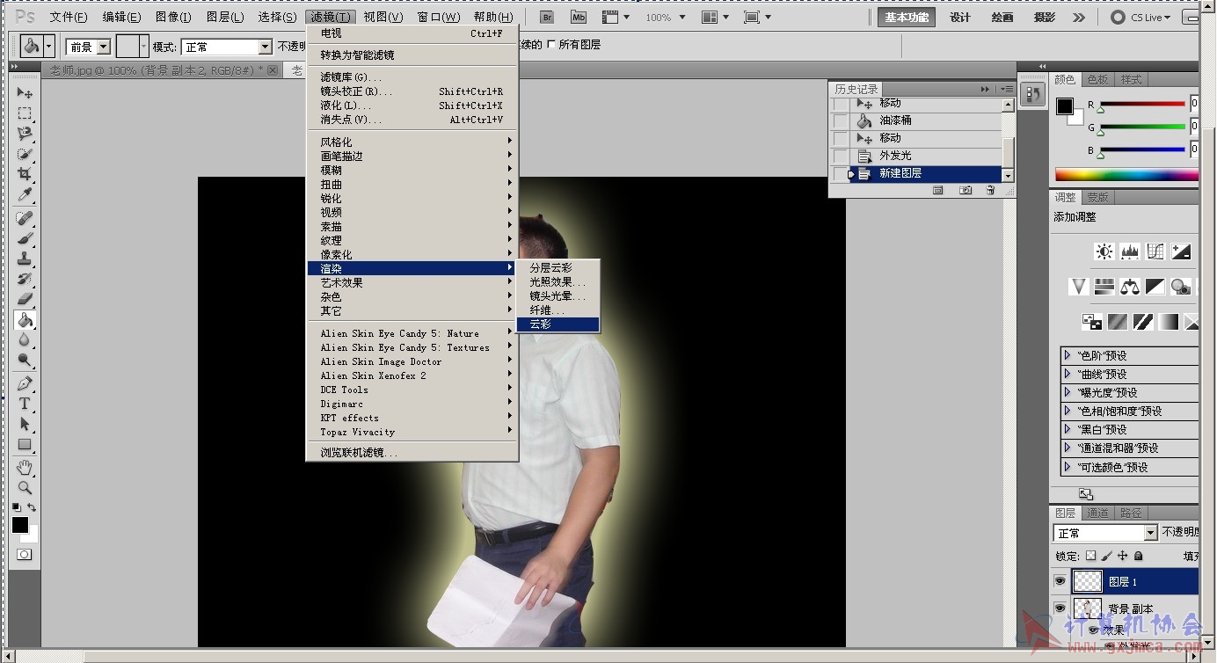This screenshot has height=663, width=1217.
Task: Select the Pen tool
Action: 25,383
